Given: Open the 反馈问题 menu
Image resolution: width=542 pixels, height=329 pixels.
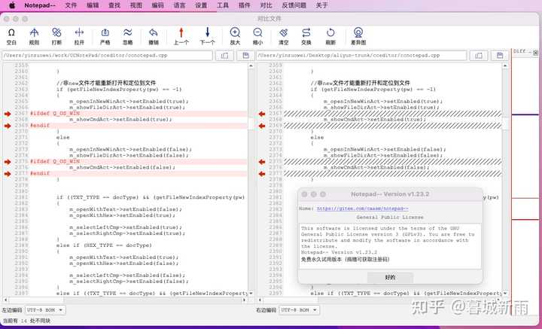Looking at the screenshot, I should coord(294,5).
